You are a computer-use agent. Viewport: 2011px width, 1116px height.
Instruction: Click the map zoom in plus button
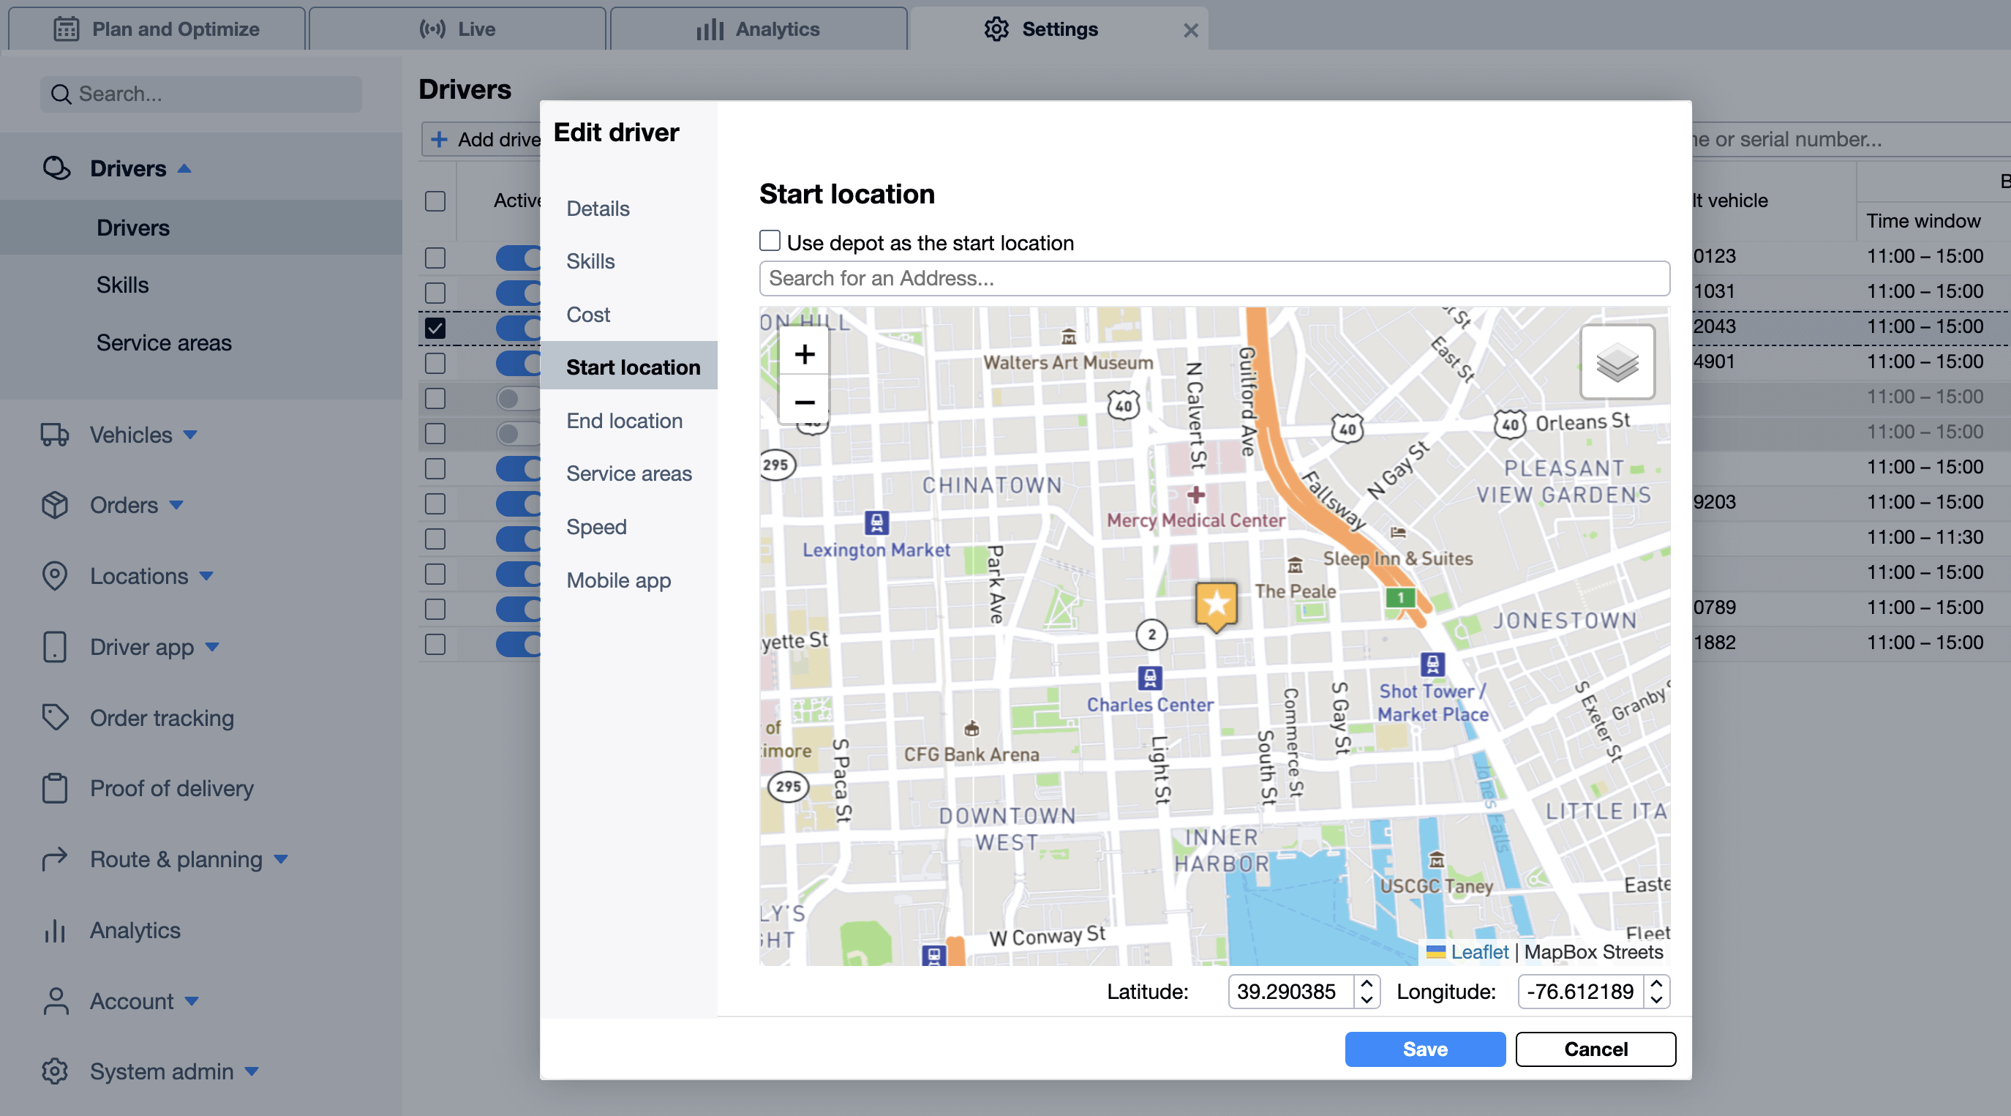point(804,354)
